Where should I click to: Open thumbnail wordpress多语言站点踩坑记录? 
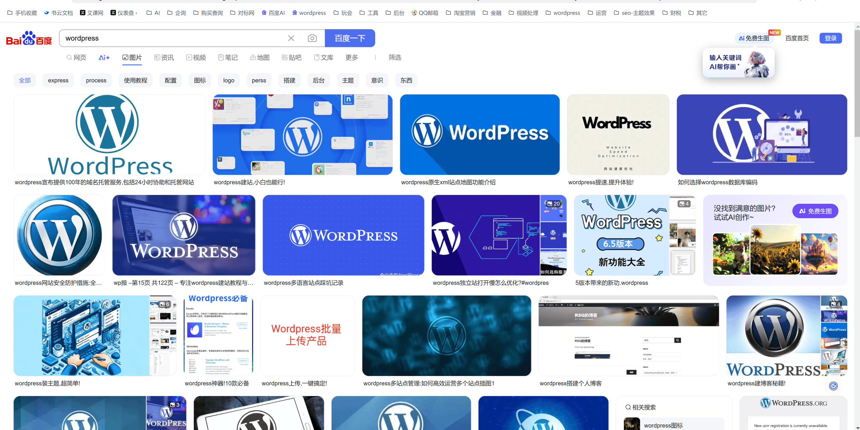(343, 235)
